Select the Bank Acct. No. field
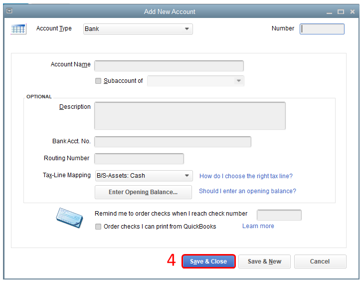The image size is (364, 283). [x=173, y=142]
